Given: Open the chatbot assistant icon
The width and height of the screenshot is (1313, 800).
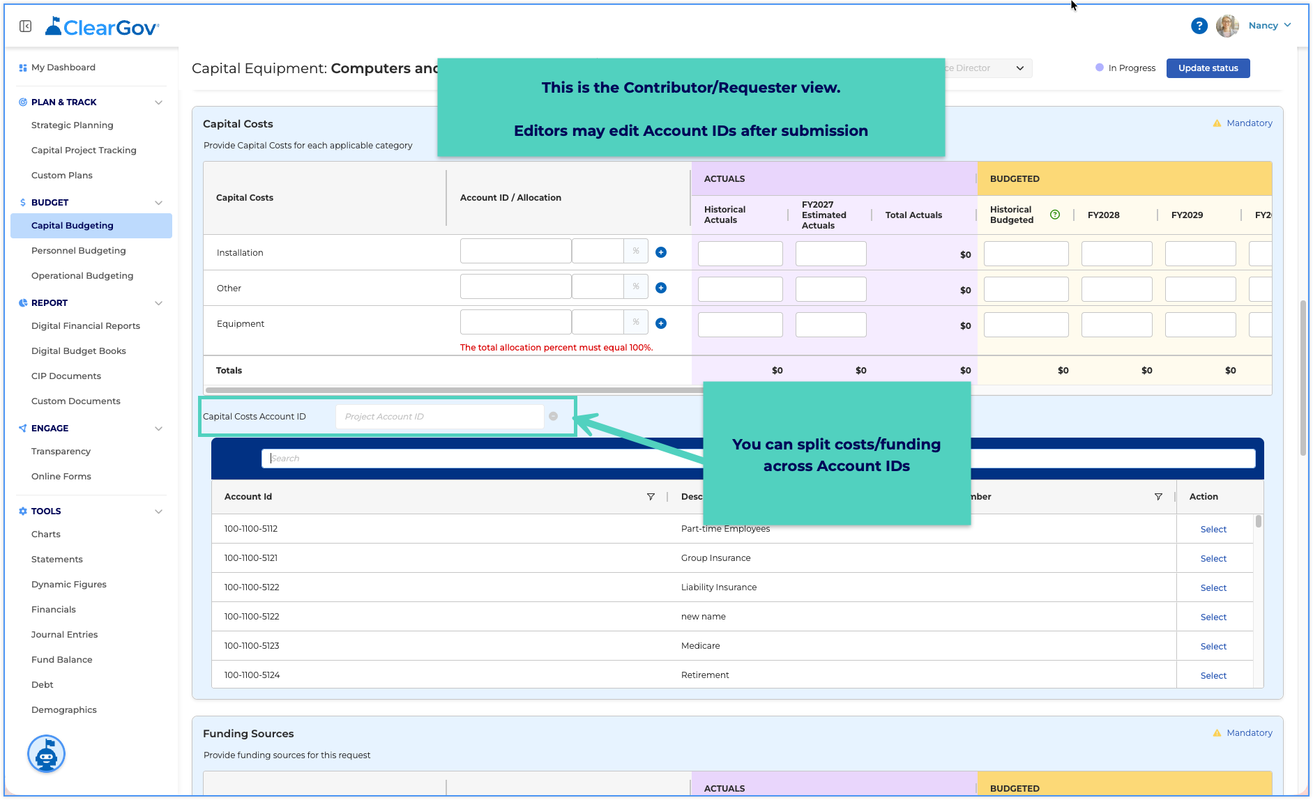Looking at the screenshot, I should pyautogui.click(x=47, y=754).
